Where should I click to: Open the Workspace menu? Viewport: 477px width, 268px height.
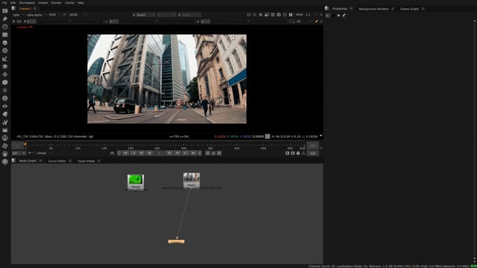(x=27, y=3)
